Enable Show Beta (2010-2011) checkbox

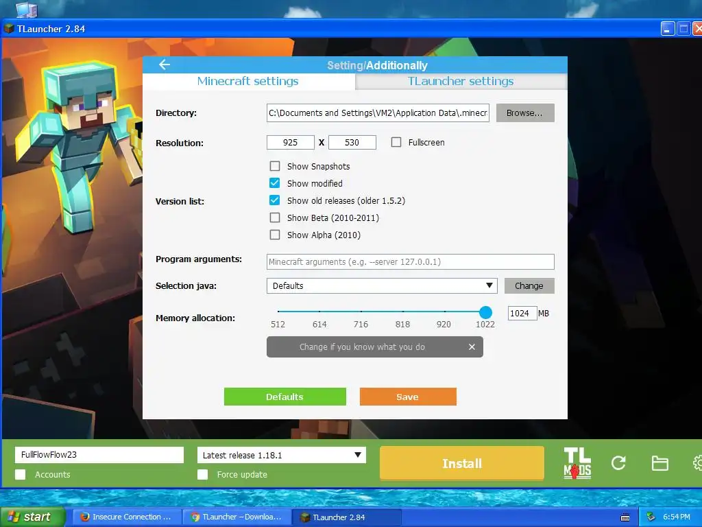coord(274,218)
